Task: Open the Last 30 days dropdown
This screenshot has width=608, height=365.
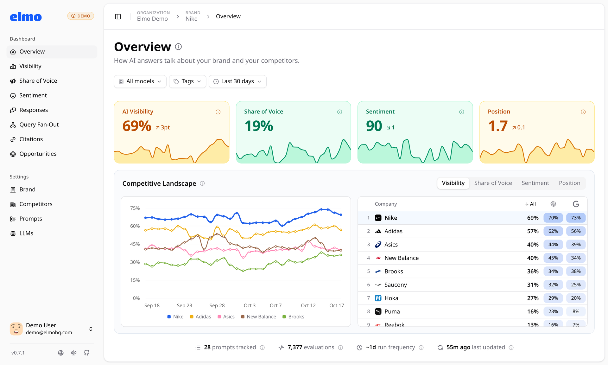Action: click(237, 81)
